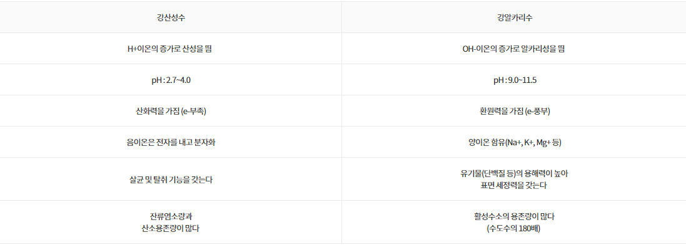Click the 유기물(단백질 등)의 용해력이 높아 line

pyautogui.click(x=513, y=173)
